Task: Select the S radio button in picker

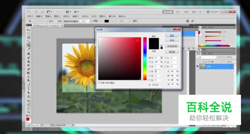Action: [x=150, y=62]
